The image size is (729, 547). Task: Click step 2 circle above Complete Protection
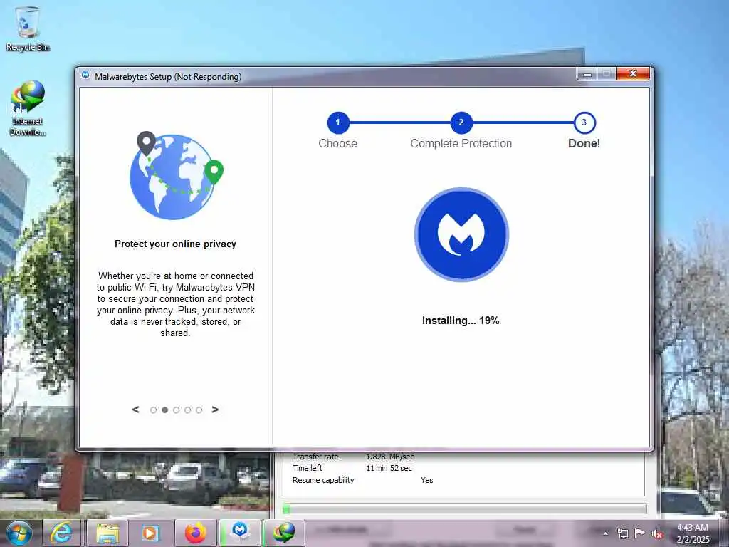(x=461, y=123)
